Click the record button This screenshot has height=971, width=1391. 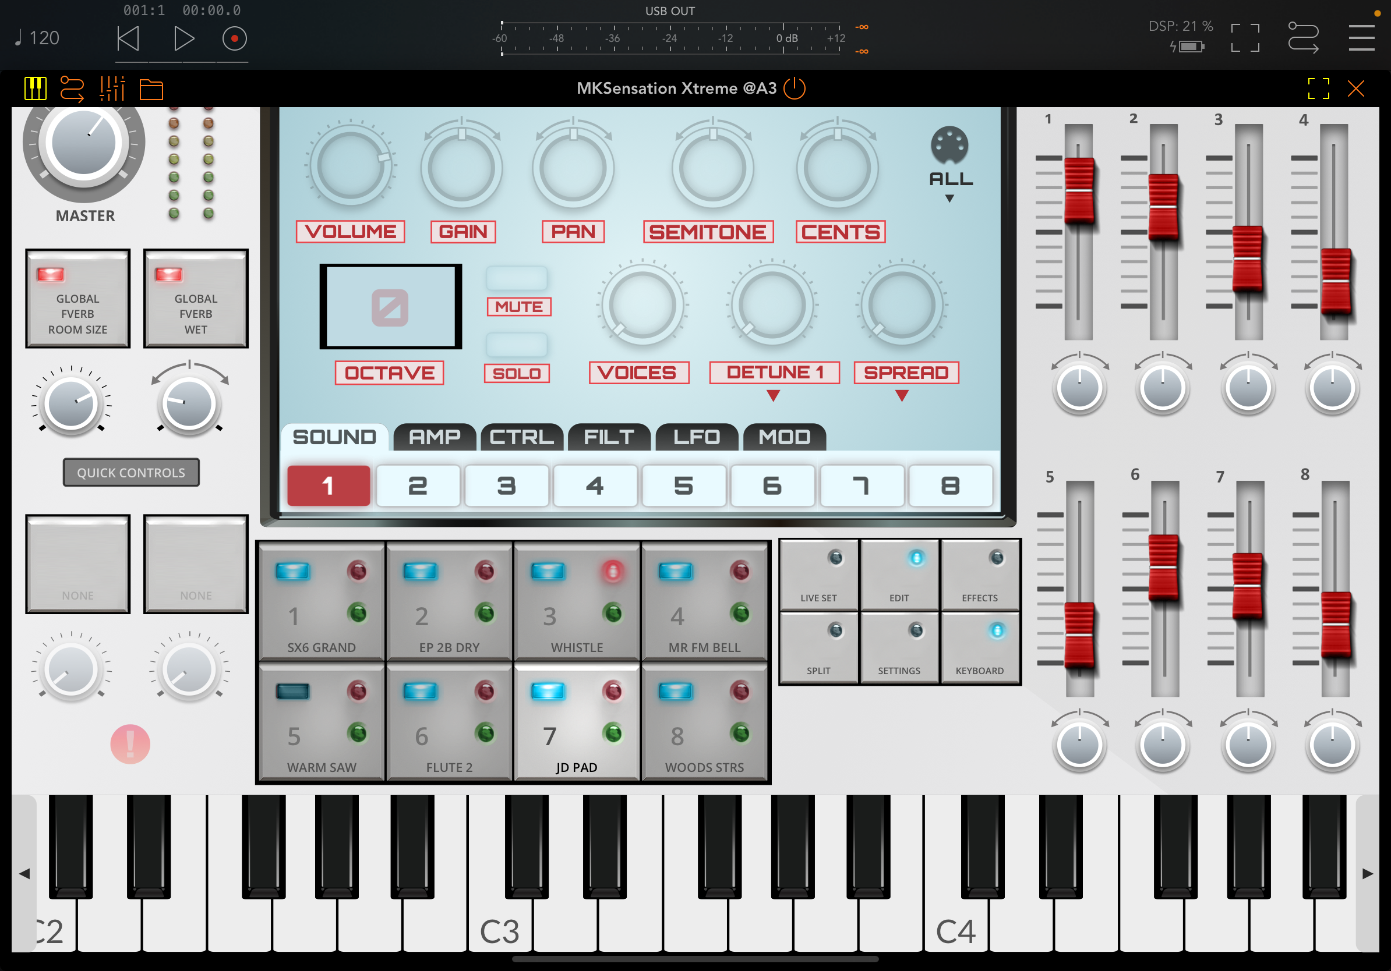coord(235,39)
